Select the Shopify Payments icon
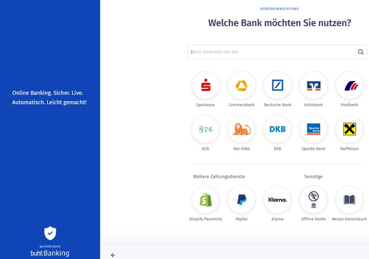Viewport: 369px width, 259px height. tap(205, 200)
